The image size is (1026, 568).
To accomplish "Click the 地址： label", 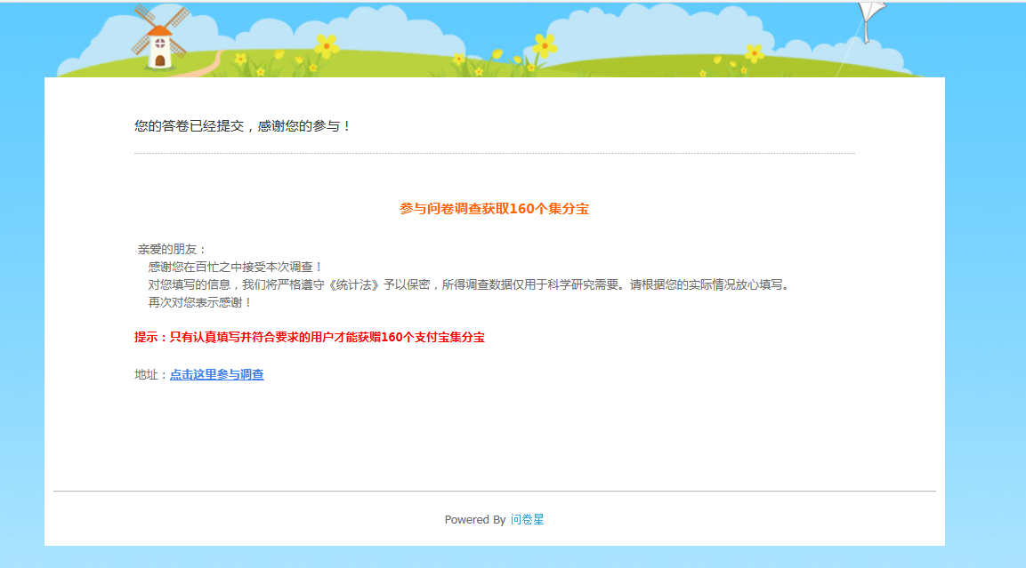I will 152,374.
